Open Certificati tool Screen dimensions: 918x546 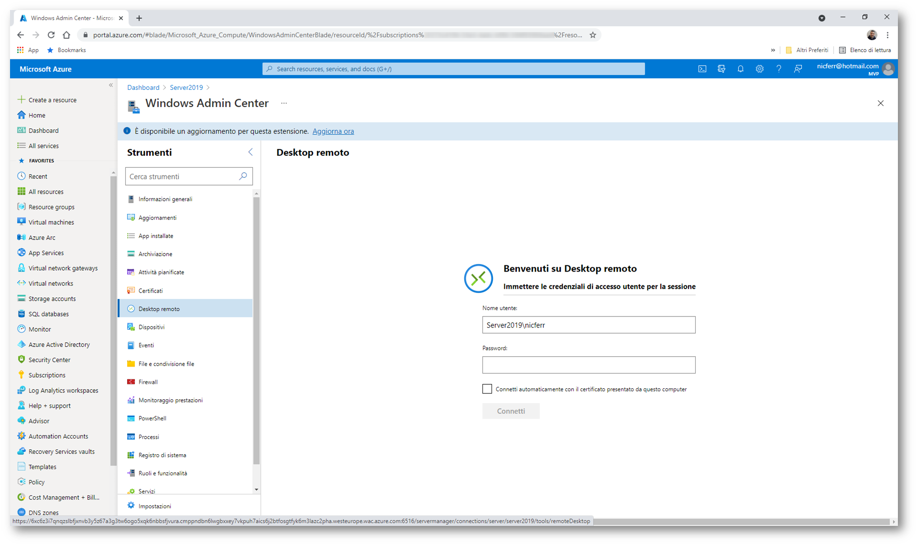(186, 291)
